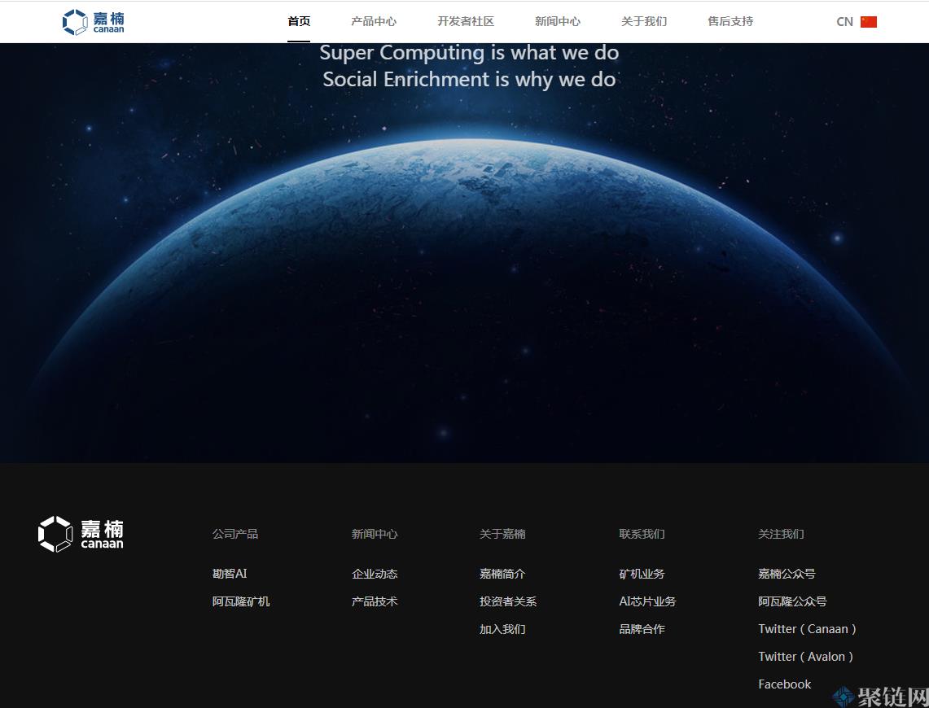Open the 阿瓦隆矿机 footer link

tap(240, 601)
